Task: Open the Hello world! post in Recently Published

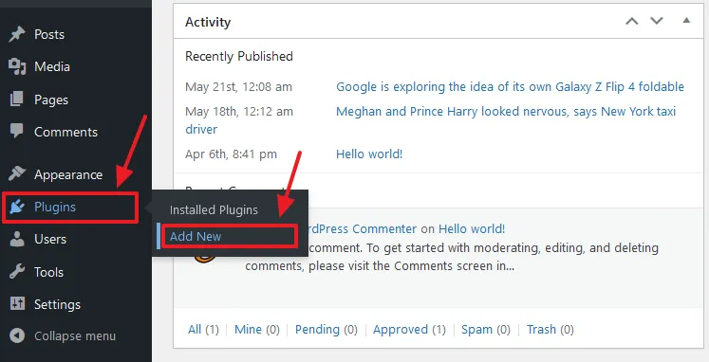Action: point(369,154)
